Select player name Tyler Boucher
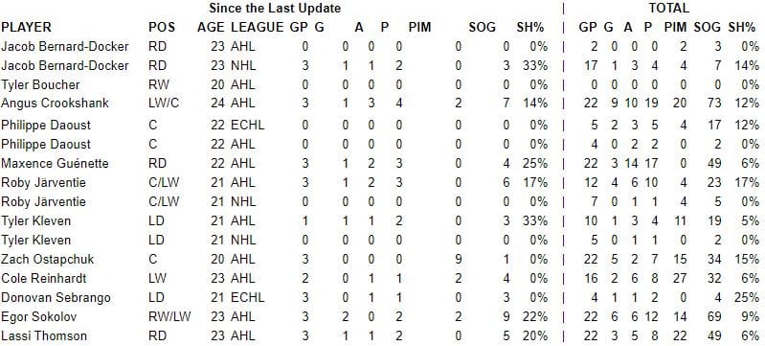 click(40, 84)
